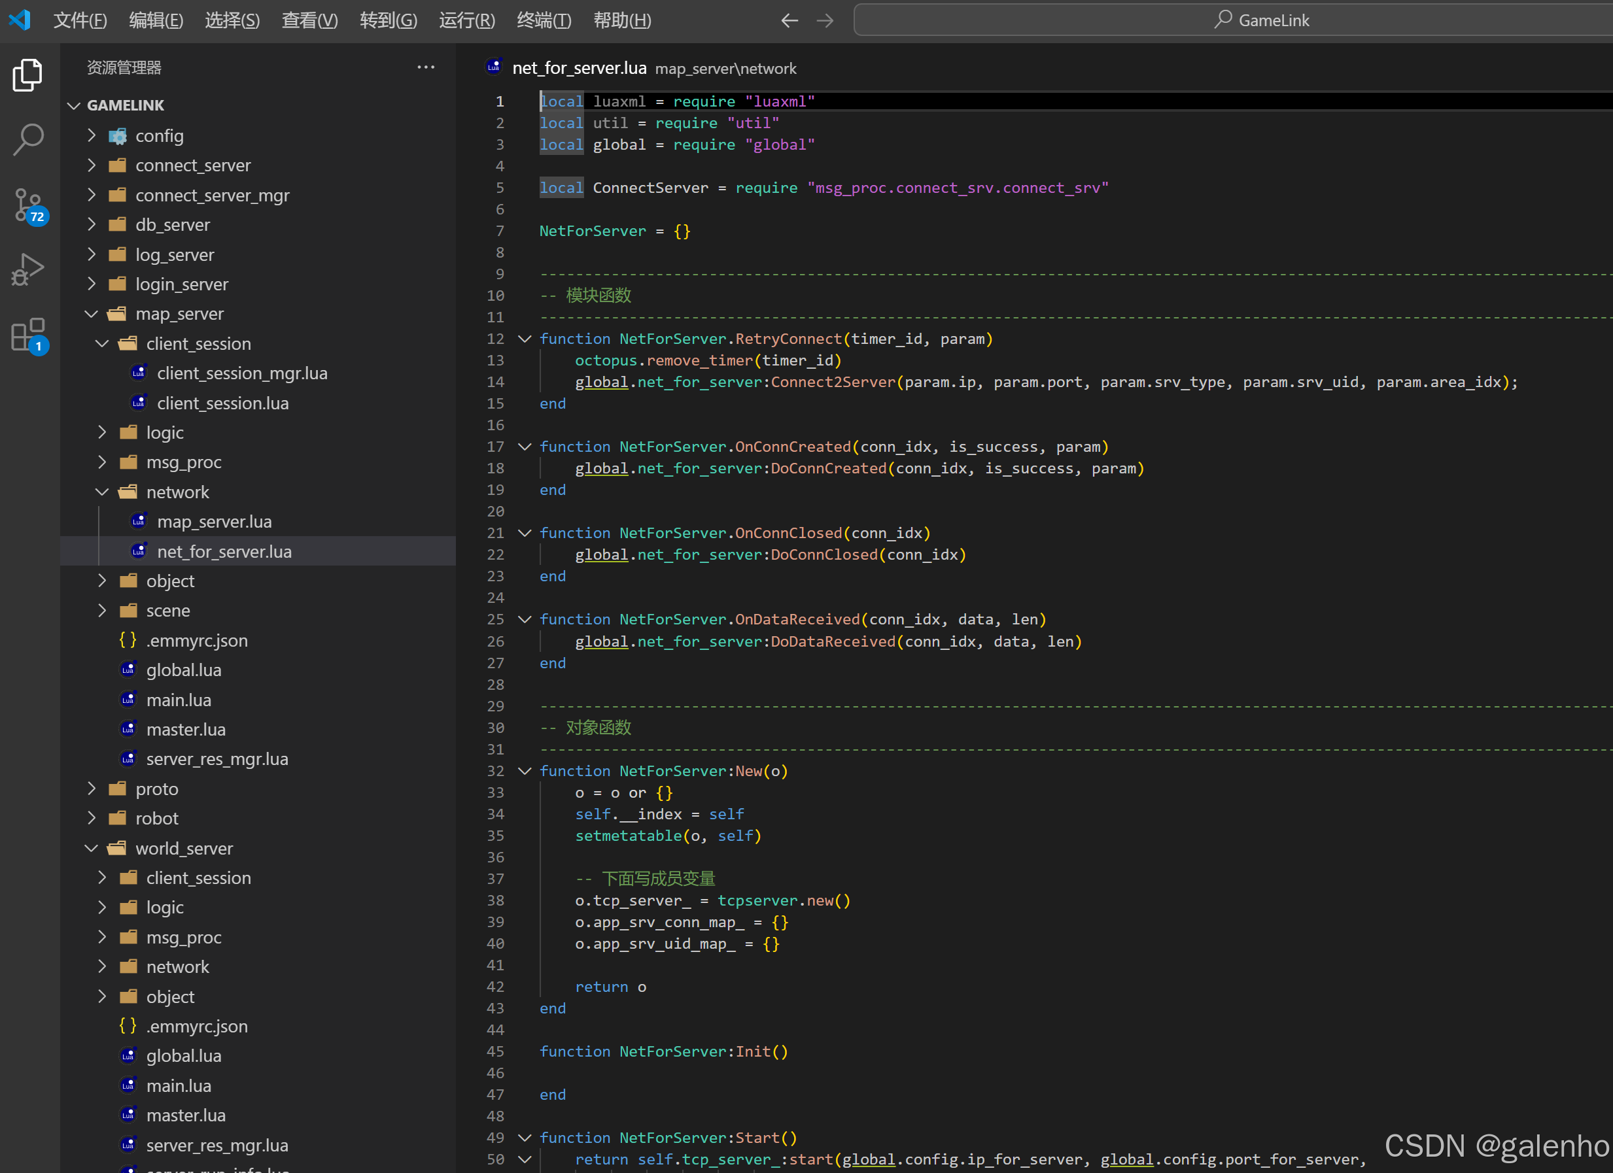Open the Run and Debug view
This screenshot has height=1173, width=1613.
(x=27, y=270)
